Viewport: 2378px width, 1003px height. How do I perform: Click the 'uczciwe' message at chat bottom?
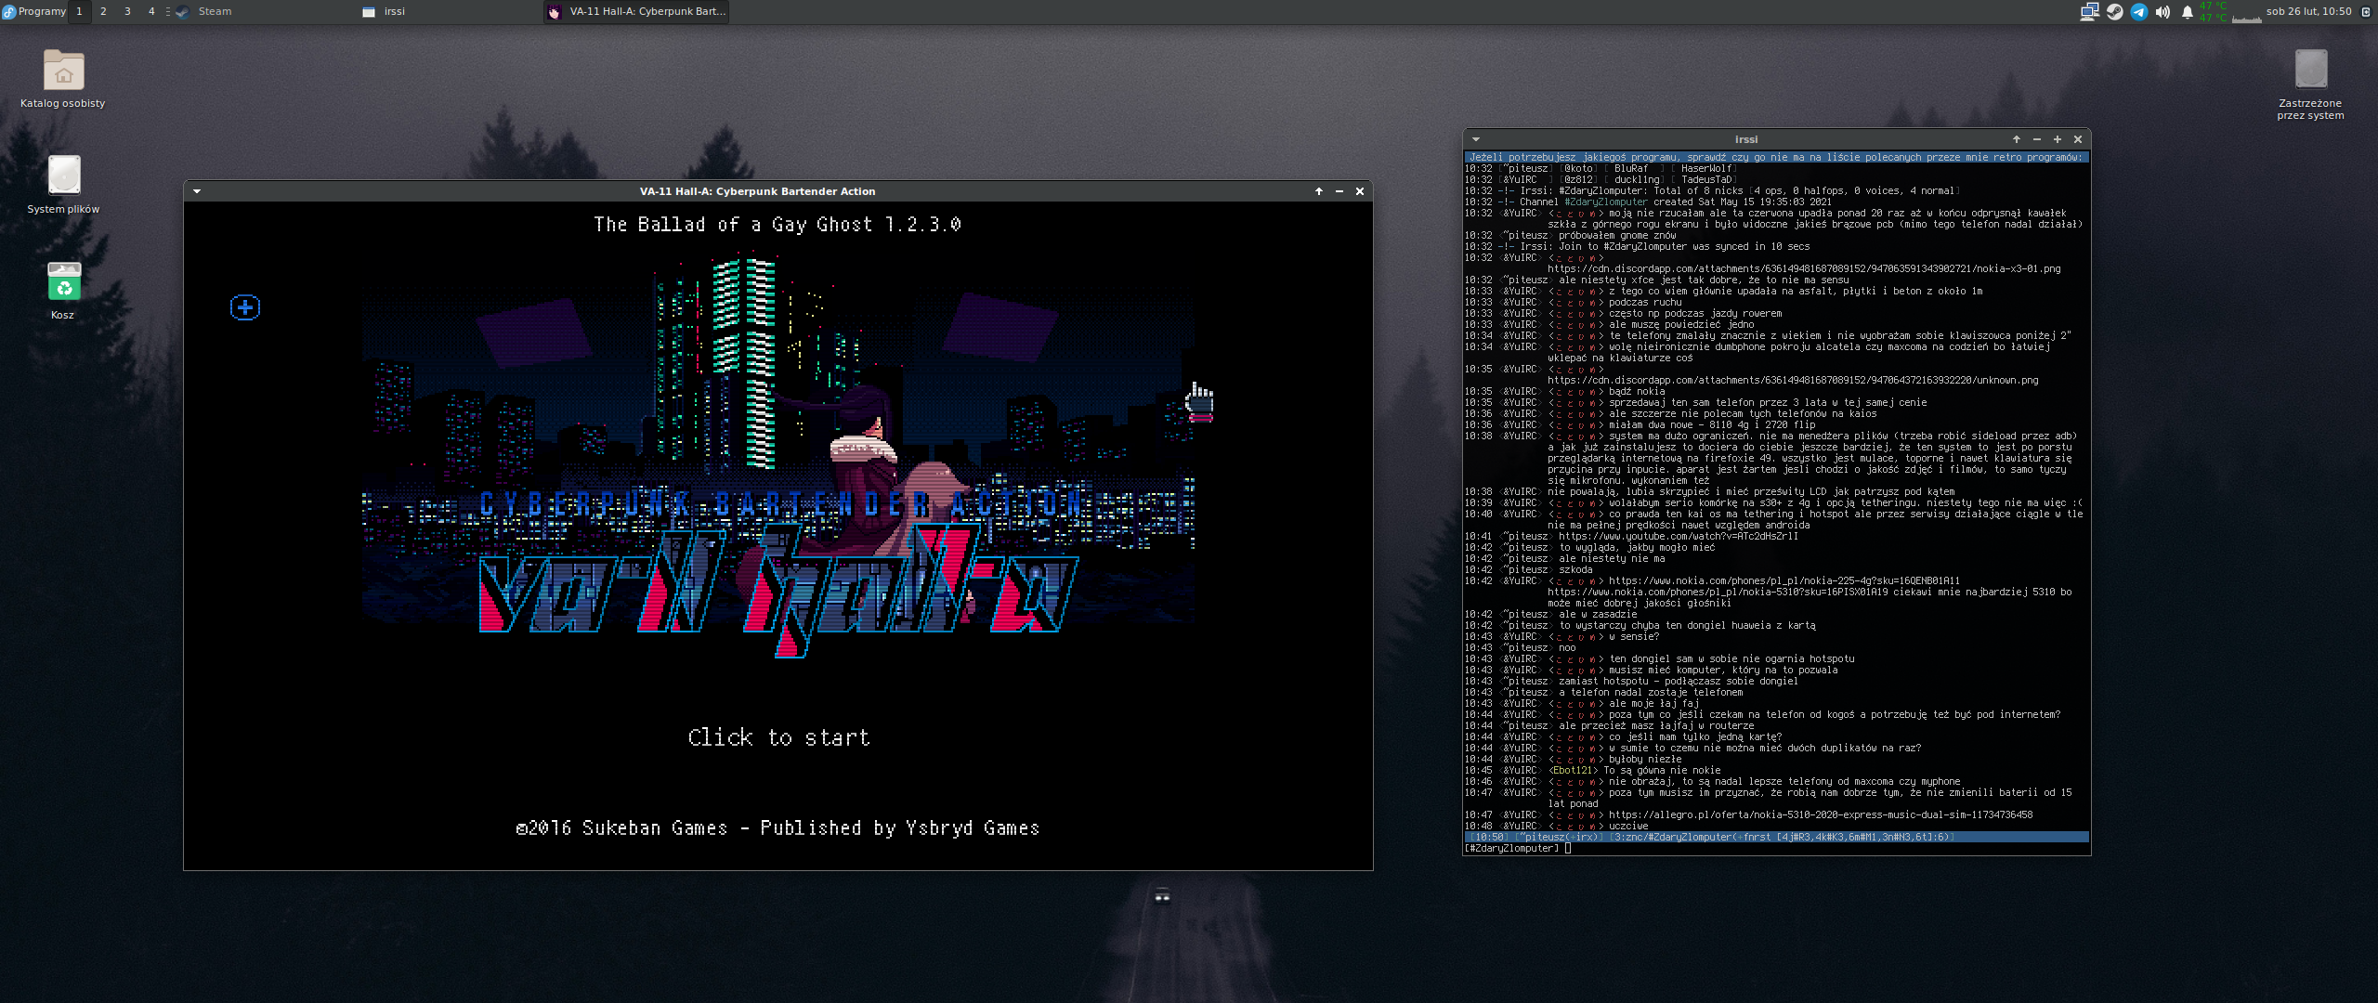pyautogui.click(x=1627, y=827)
